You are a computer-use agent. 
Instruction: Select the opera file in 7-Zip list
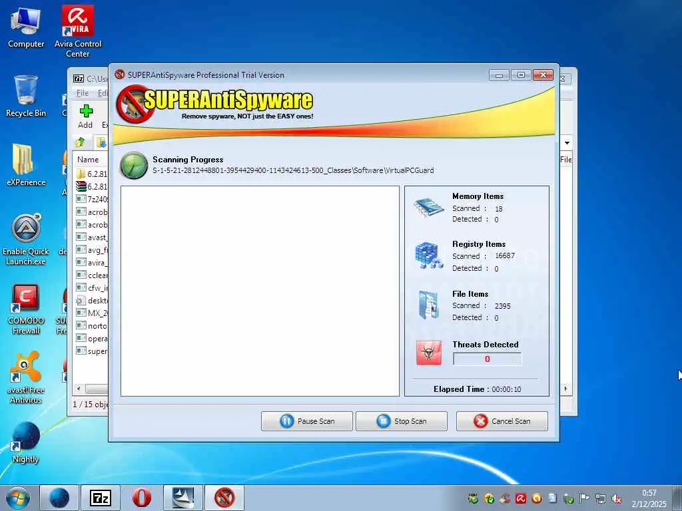(91, 339)
